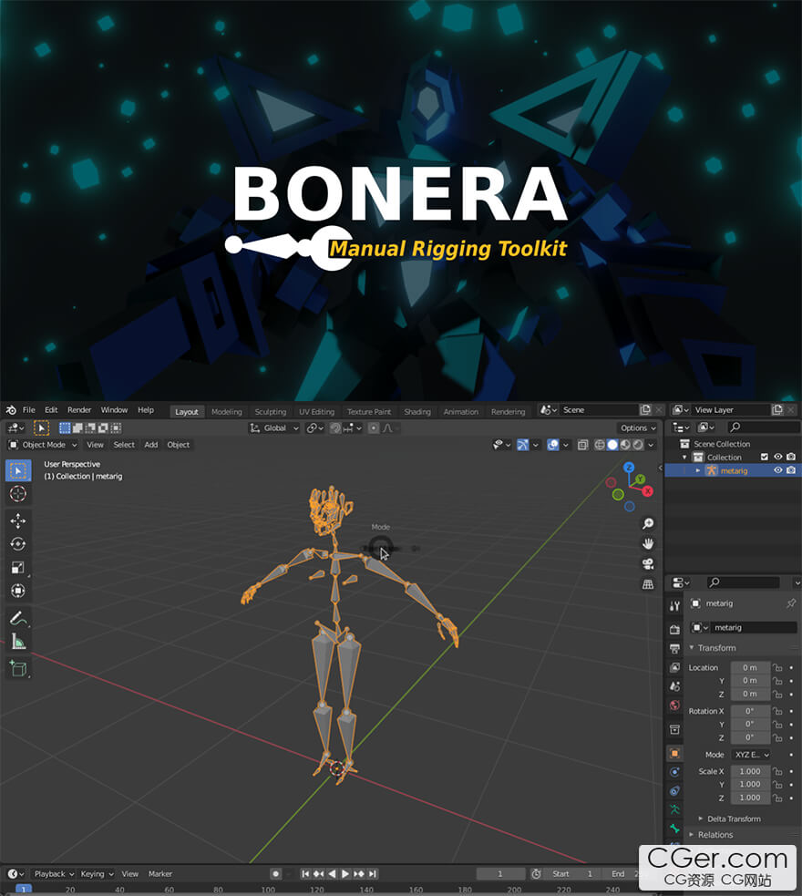Select the Transform tool
The width and height of the screenshot is (802, 896).
pos(18,591)
